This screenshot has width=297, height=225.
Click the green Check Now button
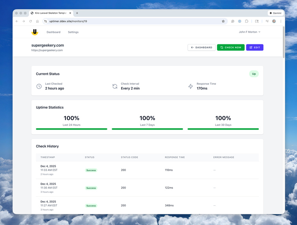[x=231, y=48]
